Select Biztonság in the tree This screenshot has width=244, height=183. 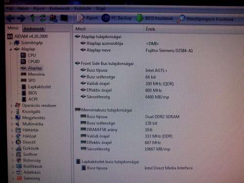(x=32, y=161)
